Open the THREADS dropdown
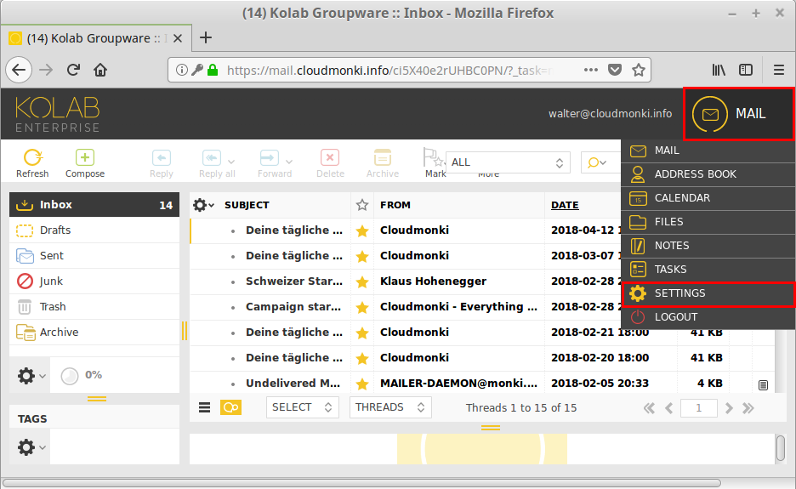Screen dimensions: 796x489 click(x=390, y=407)
